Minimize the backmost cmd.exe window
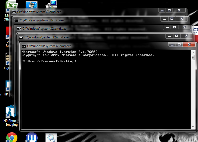 pyautogui.click(x=162, y=10)
